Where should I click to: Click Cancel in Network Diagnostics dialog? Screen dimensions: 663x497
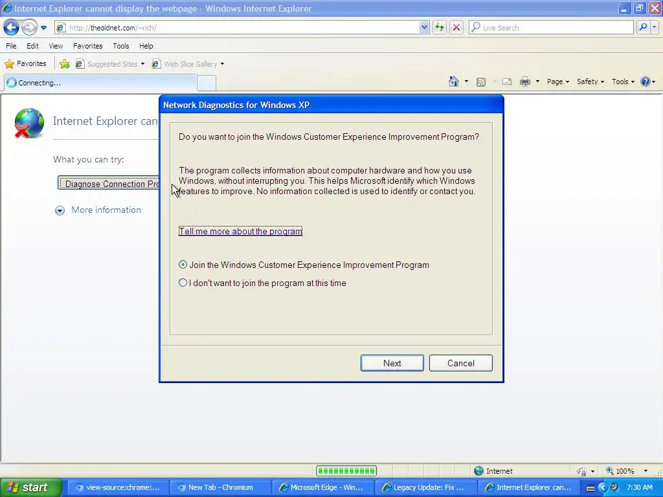coord(461,363)
